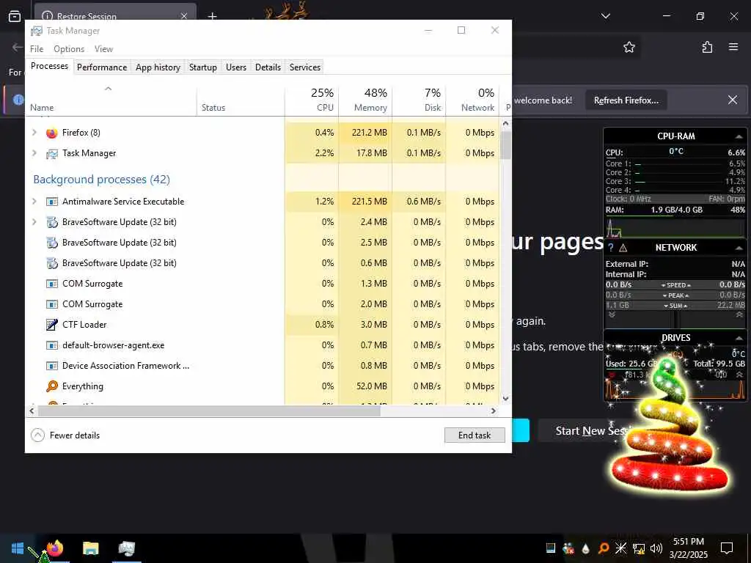Switch to the Performance tab
This screenshot has height=563, width=751.
[102, 67]
